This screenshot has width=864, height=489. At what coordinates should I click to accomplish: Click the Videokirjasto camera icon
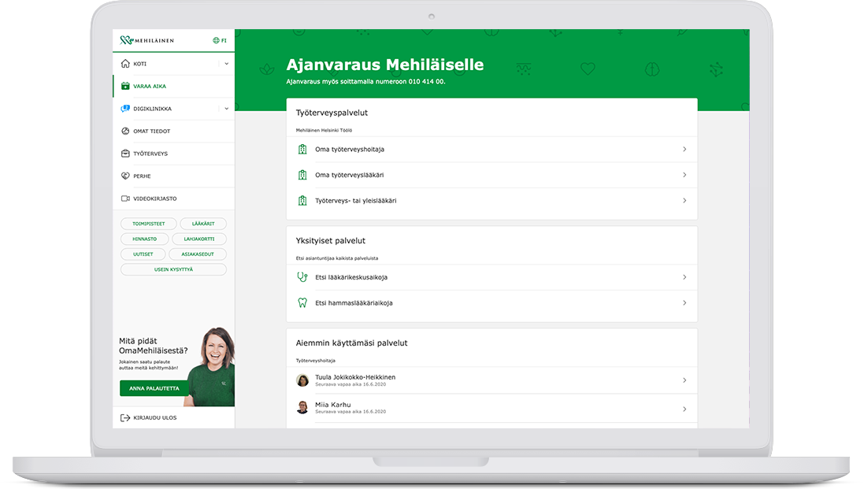[x=125, y=198]
